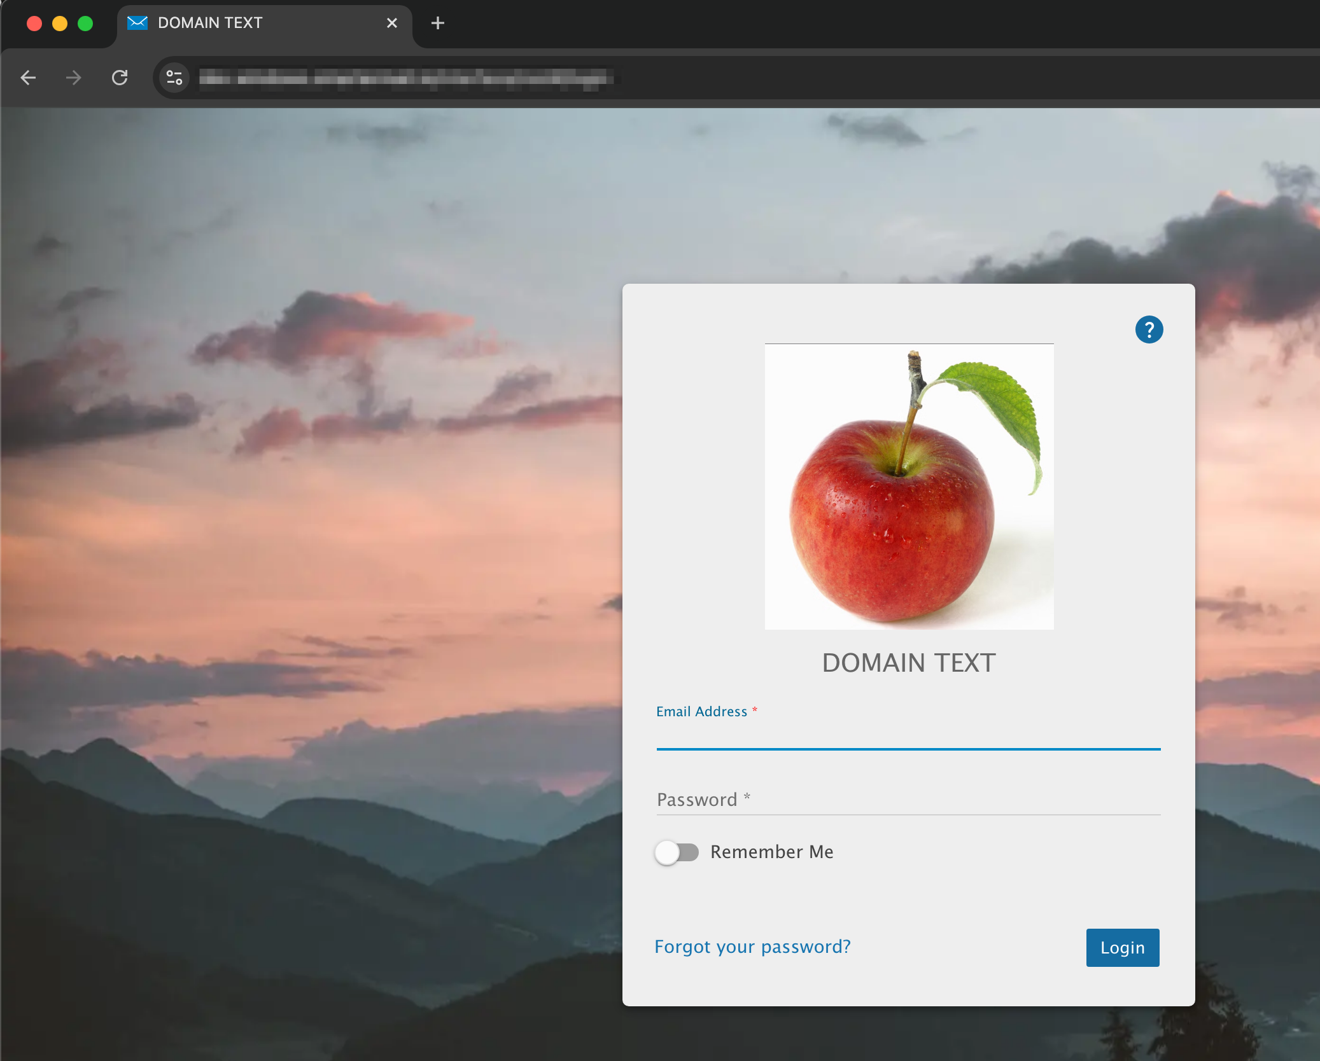Select the DOMAIN TEXT browser tab
1320x1061 pixels.
(255, 23)
